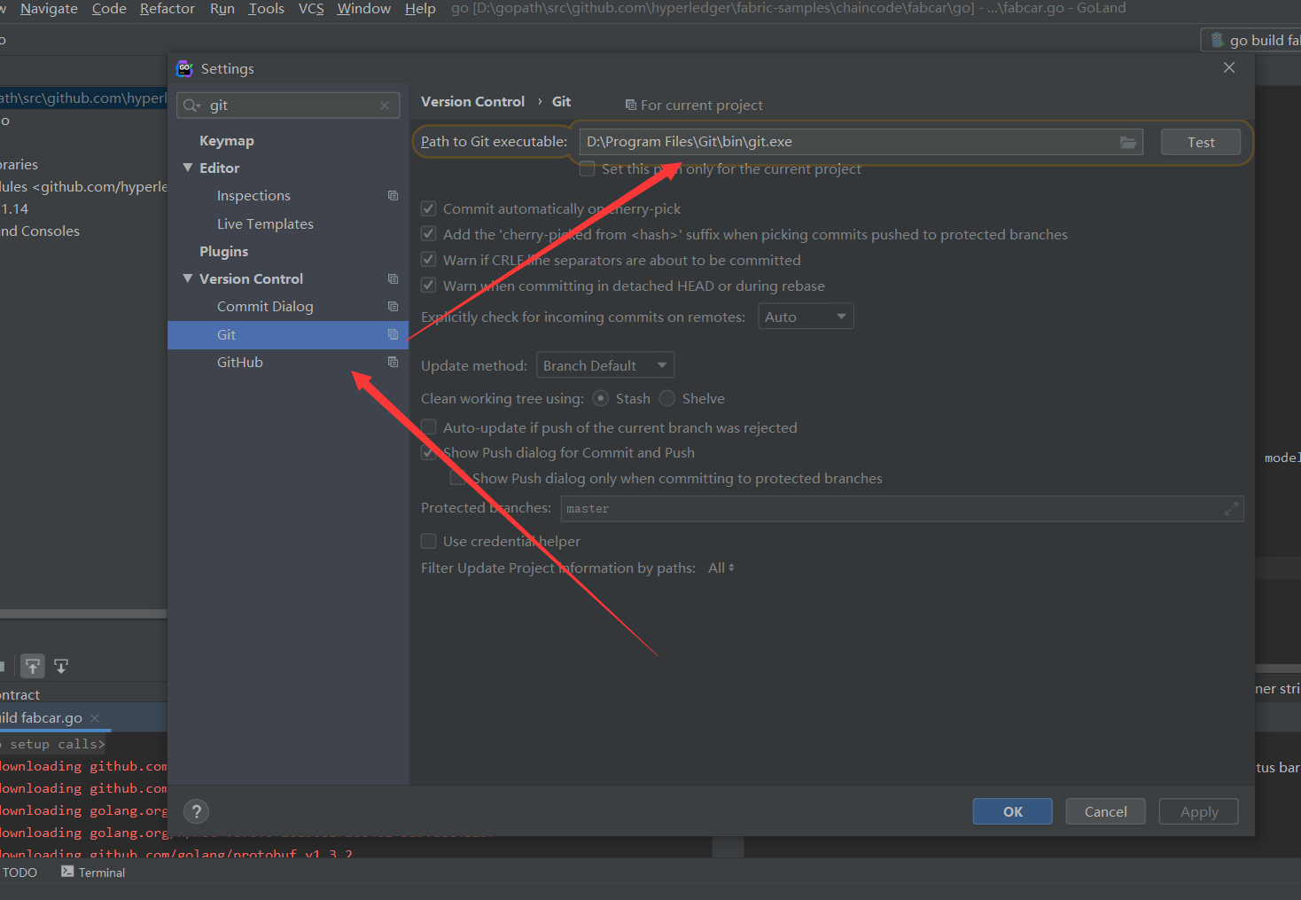Click the Cancel button
The image size is (1301, 900).
(1106, 811)
